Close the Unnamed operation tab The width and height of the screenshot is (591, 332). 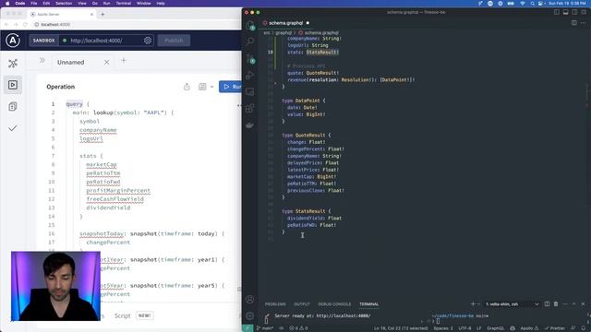107,62
